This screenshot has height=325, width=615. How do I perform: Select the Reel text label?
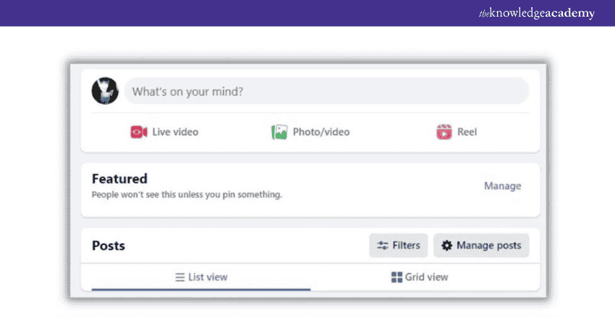[467, 132]
